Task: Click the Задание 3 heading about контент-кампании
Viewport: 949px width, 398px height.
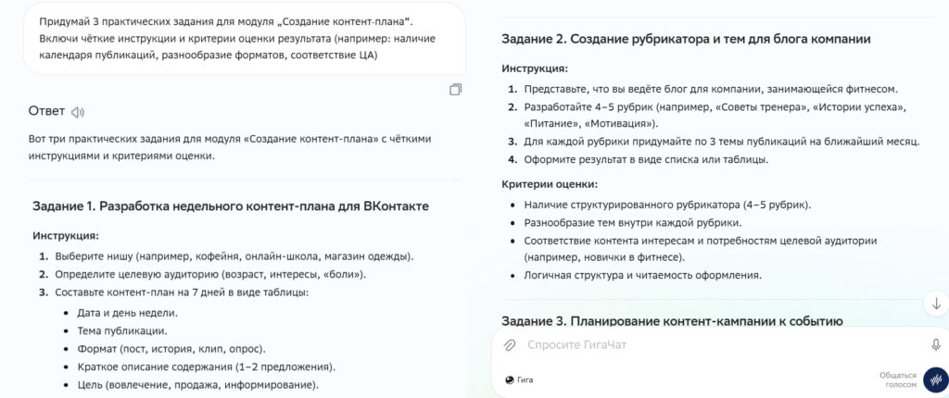Action: [x=672, y=321]
